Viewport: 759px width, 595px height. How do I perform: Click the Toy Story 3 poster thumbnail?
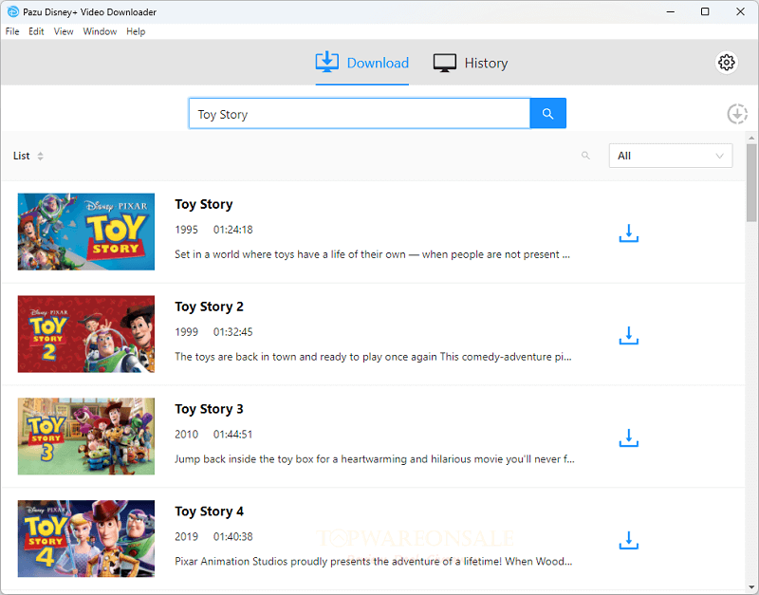click(86, 437)
